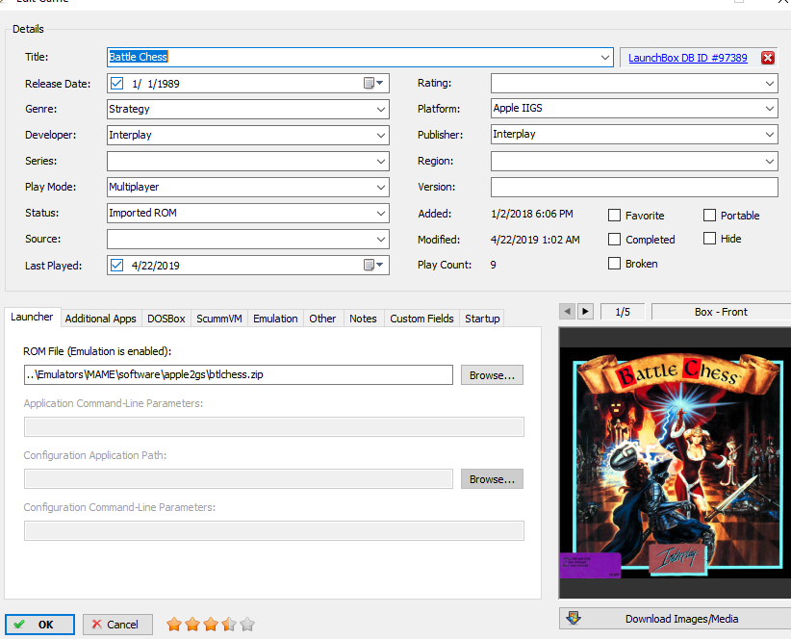Set rating to two stars
This screenshot has height=639, width=791.
192,625
